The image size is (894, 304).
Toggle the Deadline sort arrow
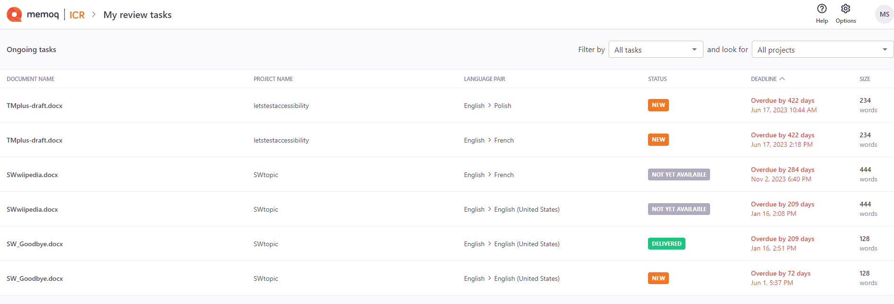click(x=782, y=79)
